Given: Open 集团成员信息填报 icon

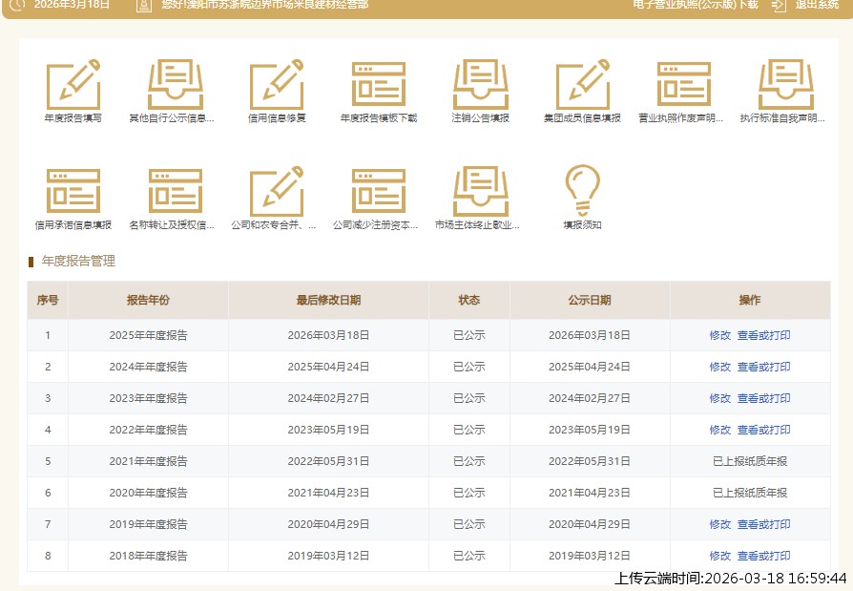Looking at the screenshot, I should click(x=582, y=85).
